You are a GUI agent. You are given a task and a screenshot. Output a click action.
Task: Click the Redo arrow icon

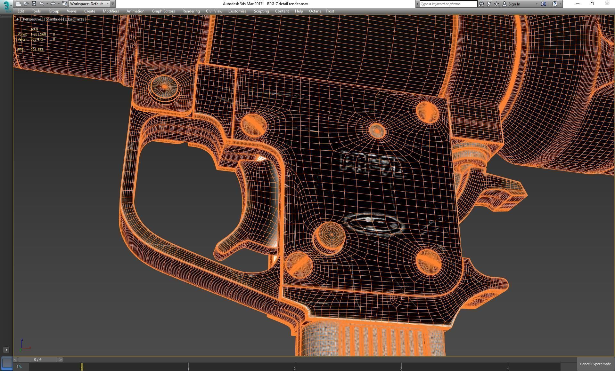[x=53, y=4]
